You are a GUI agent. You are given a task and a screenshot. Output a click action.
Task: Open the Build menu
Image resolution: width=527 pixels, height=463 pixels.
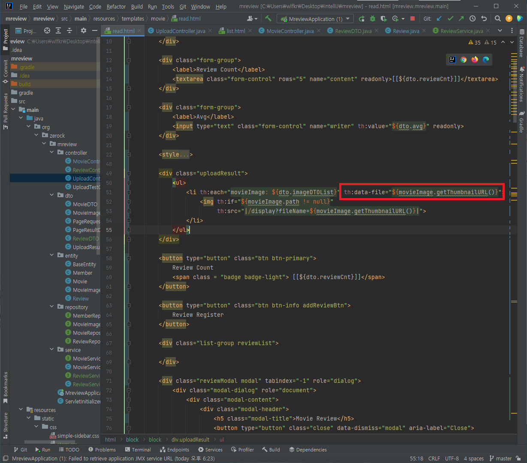pyautogui.click(x=137, y=6)
